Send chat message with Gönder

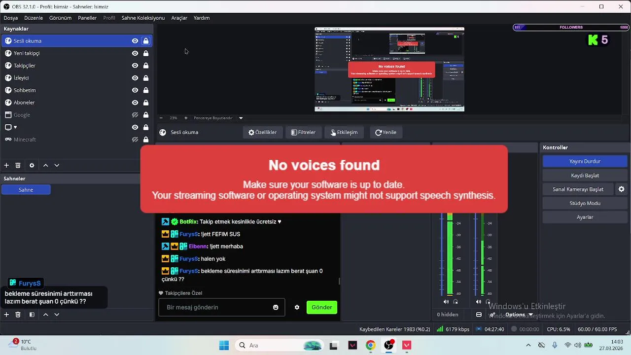(x=322, y=307)
